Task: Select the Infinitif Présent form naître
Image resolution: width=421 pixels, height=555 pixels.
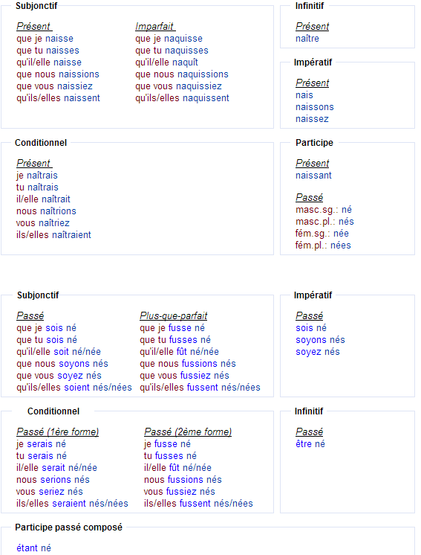Action: pyautogui.click(x=307, y=39)
